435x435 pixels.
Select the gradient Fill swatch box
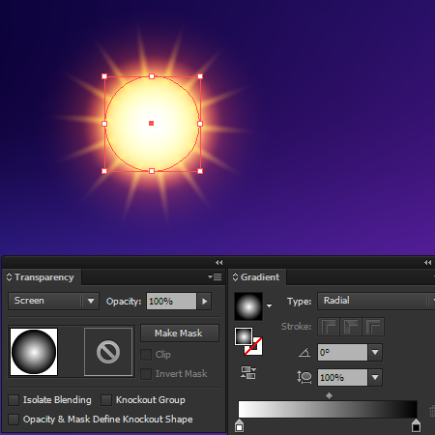click(244, 336)
